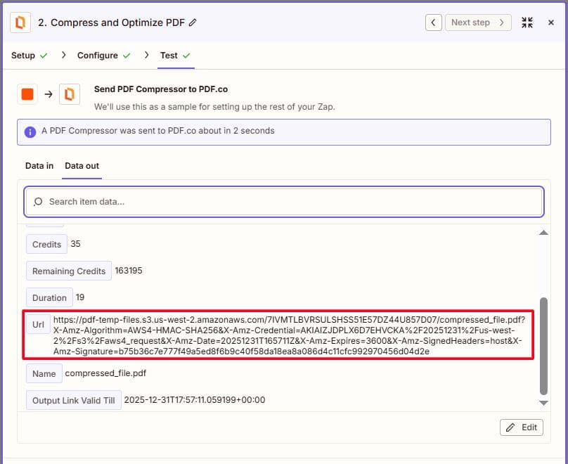
Task: Click the PDF.co app icon in header
Action: [21, 22]
